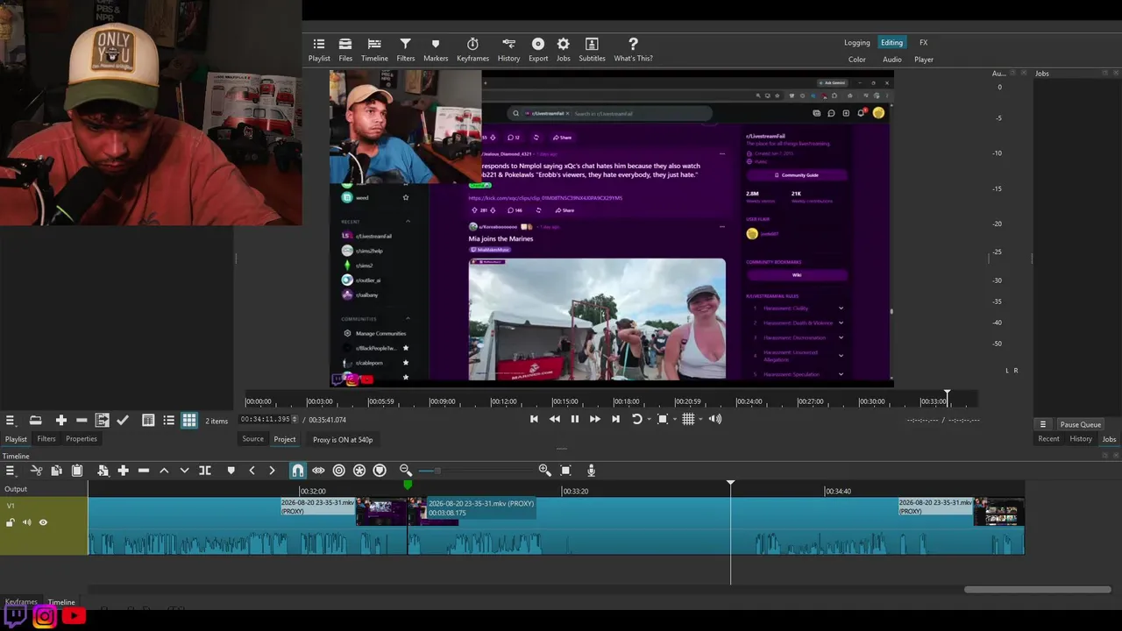Mute the V1 track audio
This screenshot has width=1122, height=631.
(26, 522)
